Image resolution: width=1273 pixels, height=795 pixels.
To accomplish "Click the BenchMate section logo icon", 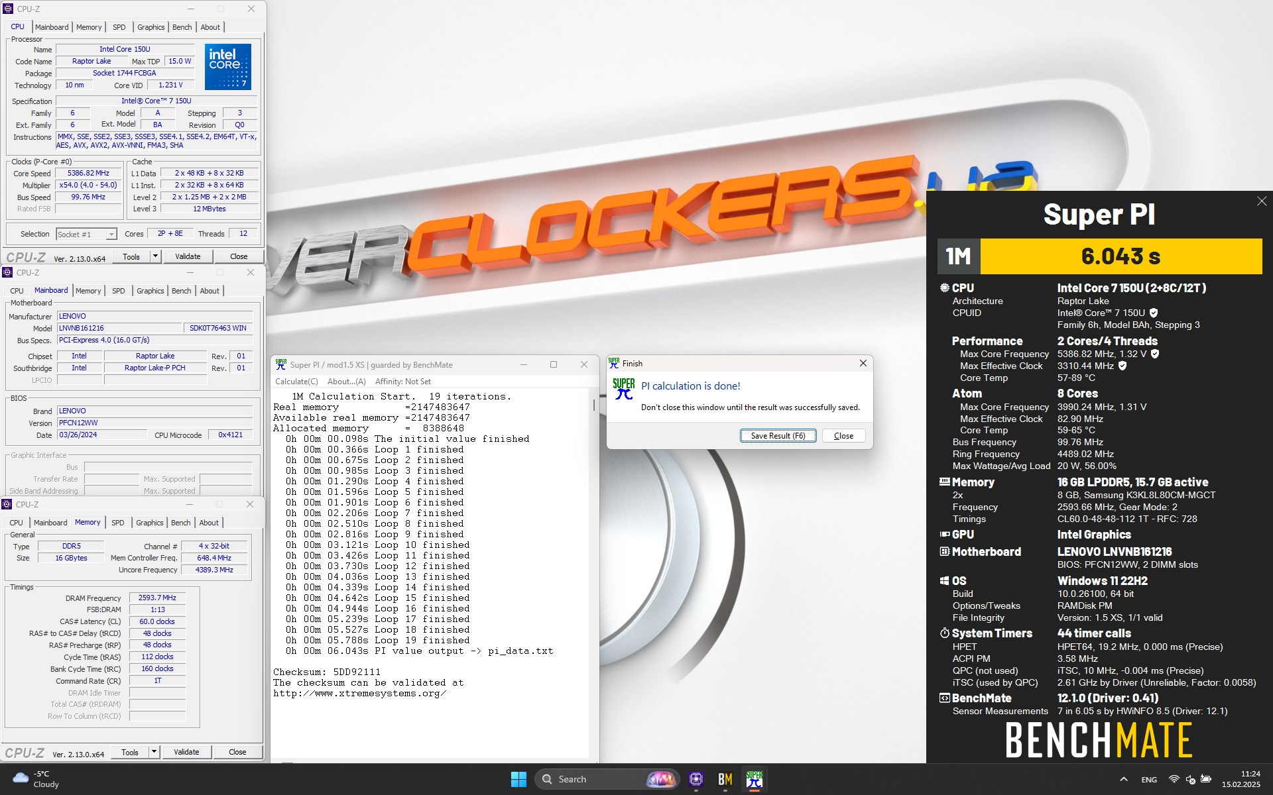I will (944, 698).
